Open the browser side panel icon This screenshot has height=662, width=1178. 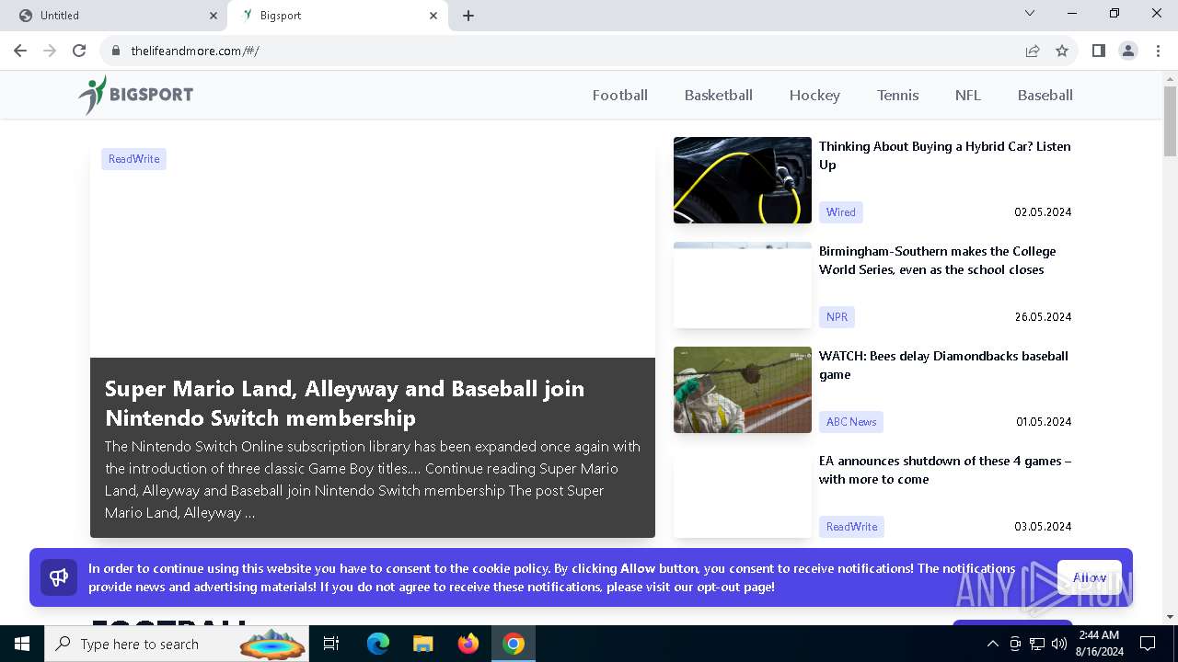(1098, 51)
